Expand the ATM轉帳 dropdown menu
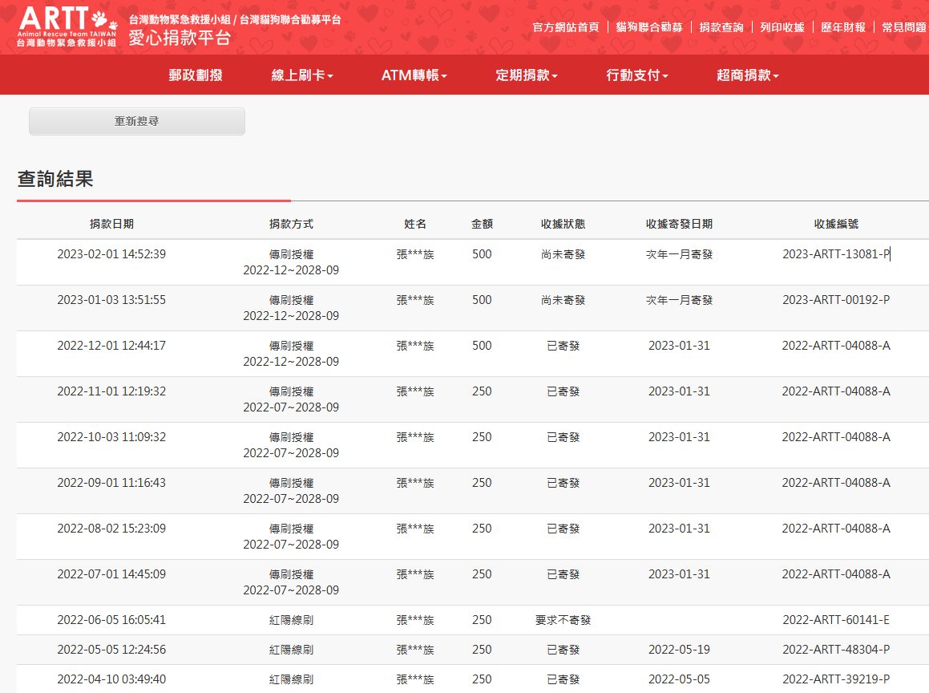This screenshot has height=693, width=929. [414, 75]
